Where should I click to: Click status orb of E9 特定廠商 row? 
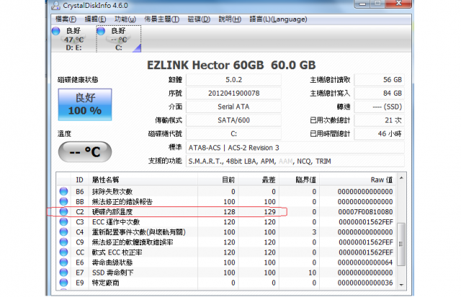tap(63, 283)
